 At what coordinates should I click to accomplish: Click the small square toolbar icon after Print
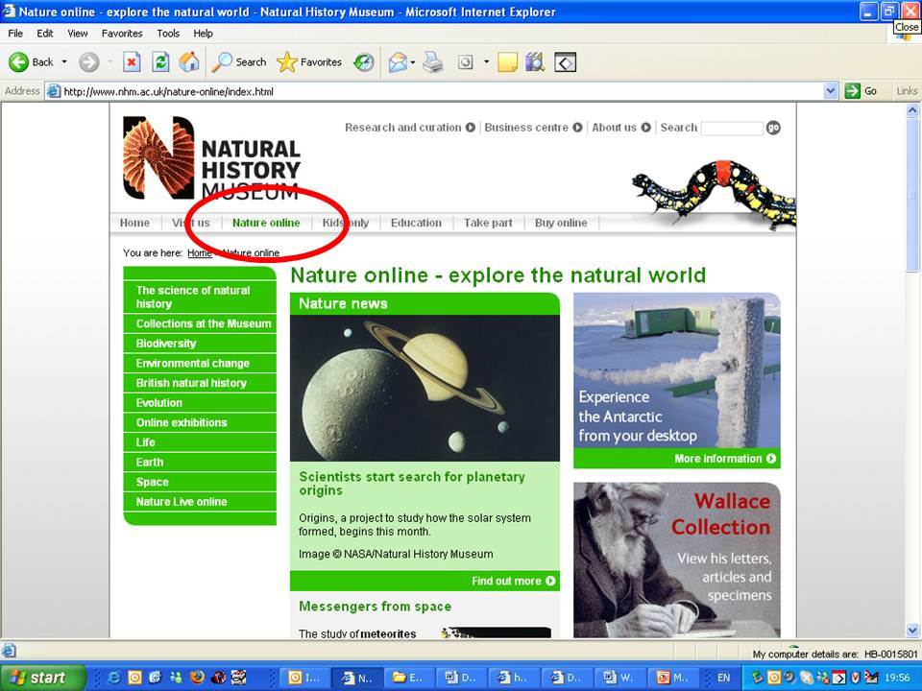pos(465,61)
